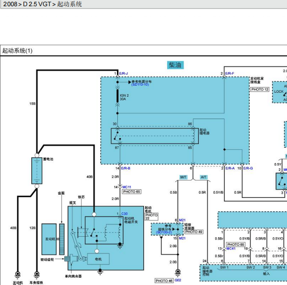The width and height of the screenshot is (287, 285).
Task: Click the IGN 2 30A fuse symbol
Action: click(117, 96)
